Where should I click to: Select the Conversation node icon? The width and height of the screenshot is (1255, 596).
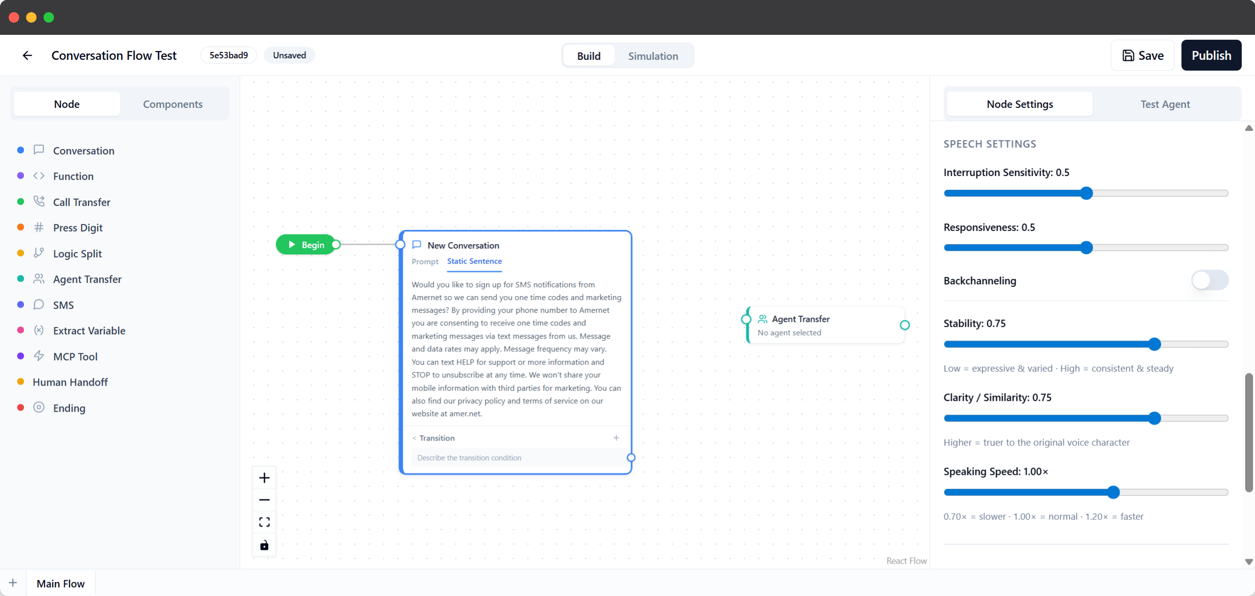(39, 150)
